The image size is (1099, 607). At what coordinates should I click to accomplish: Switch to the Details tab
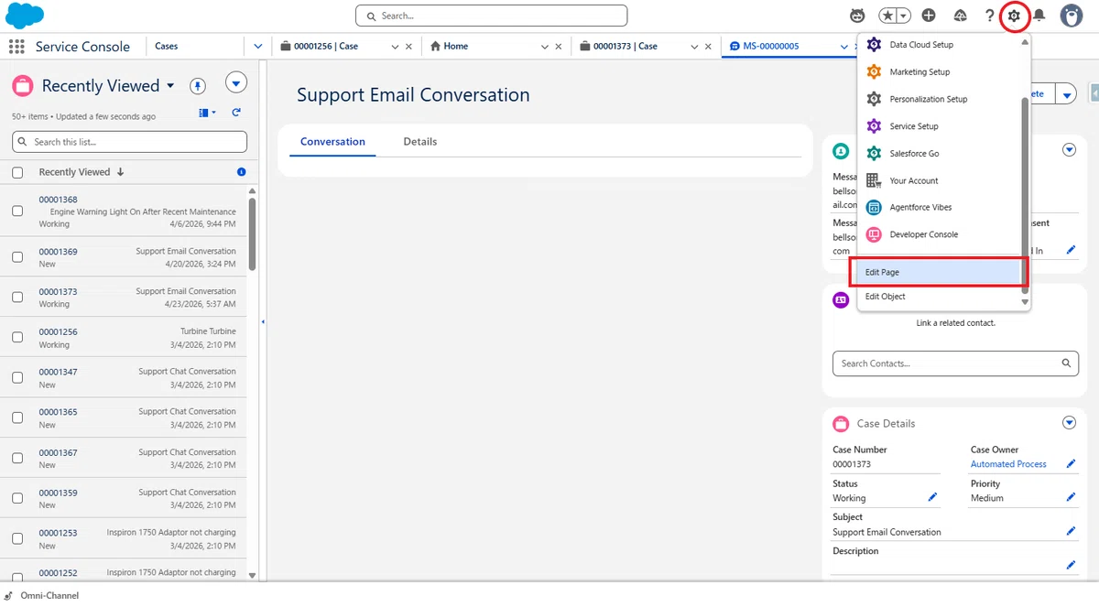(x=420, y=142)
